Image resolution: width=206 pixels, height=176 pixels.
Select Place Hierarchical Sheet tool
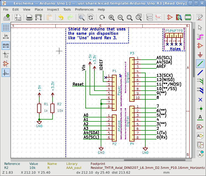[x=200, y=145]
